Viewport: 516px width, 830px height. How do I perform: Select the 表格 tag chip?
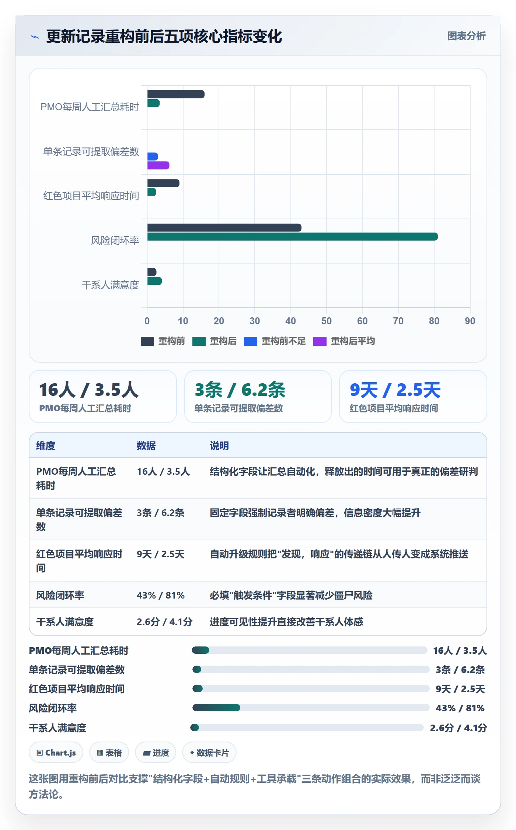pos(109,753)
